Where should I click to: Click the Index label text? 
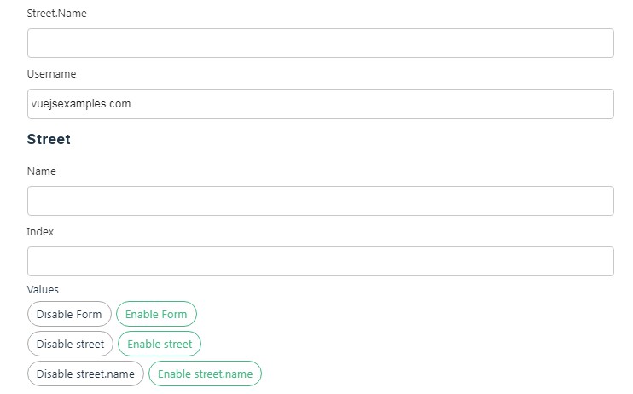tap(40, 231)
